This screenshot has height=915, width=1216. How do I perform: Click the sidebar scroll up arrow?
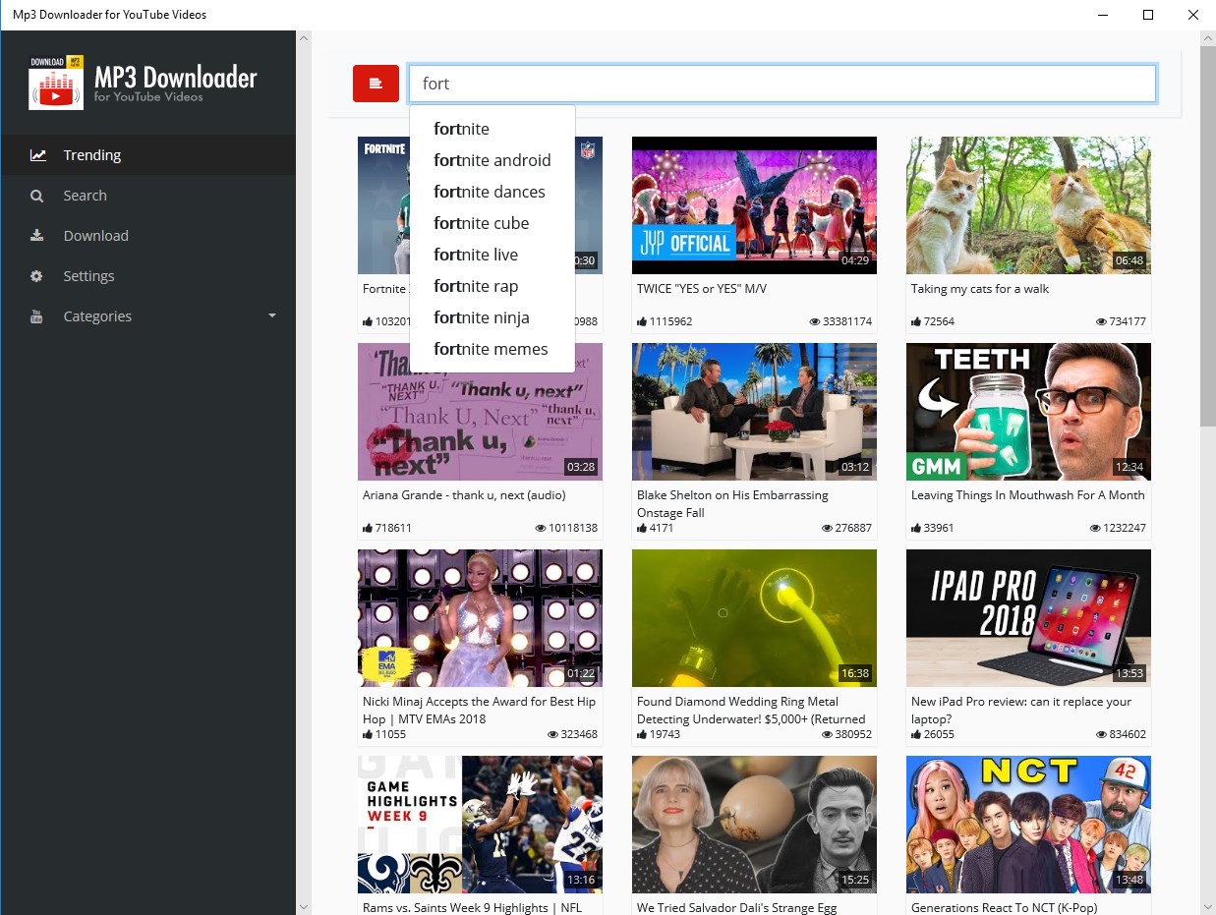click(x=303, y=38)
